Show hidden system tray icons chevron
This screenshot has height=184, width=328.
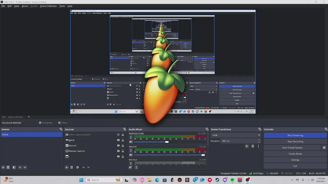[292, 180]
